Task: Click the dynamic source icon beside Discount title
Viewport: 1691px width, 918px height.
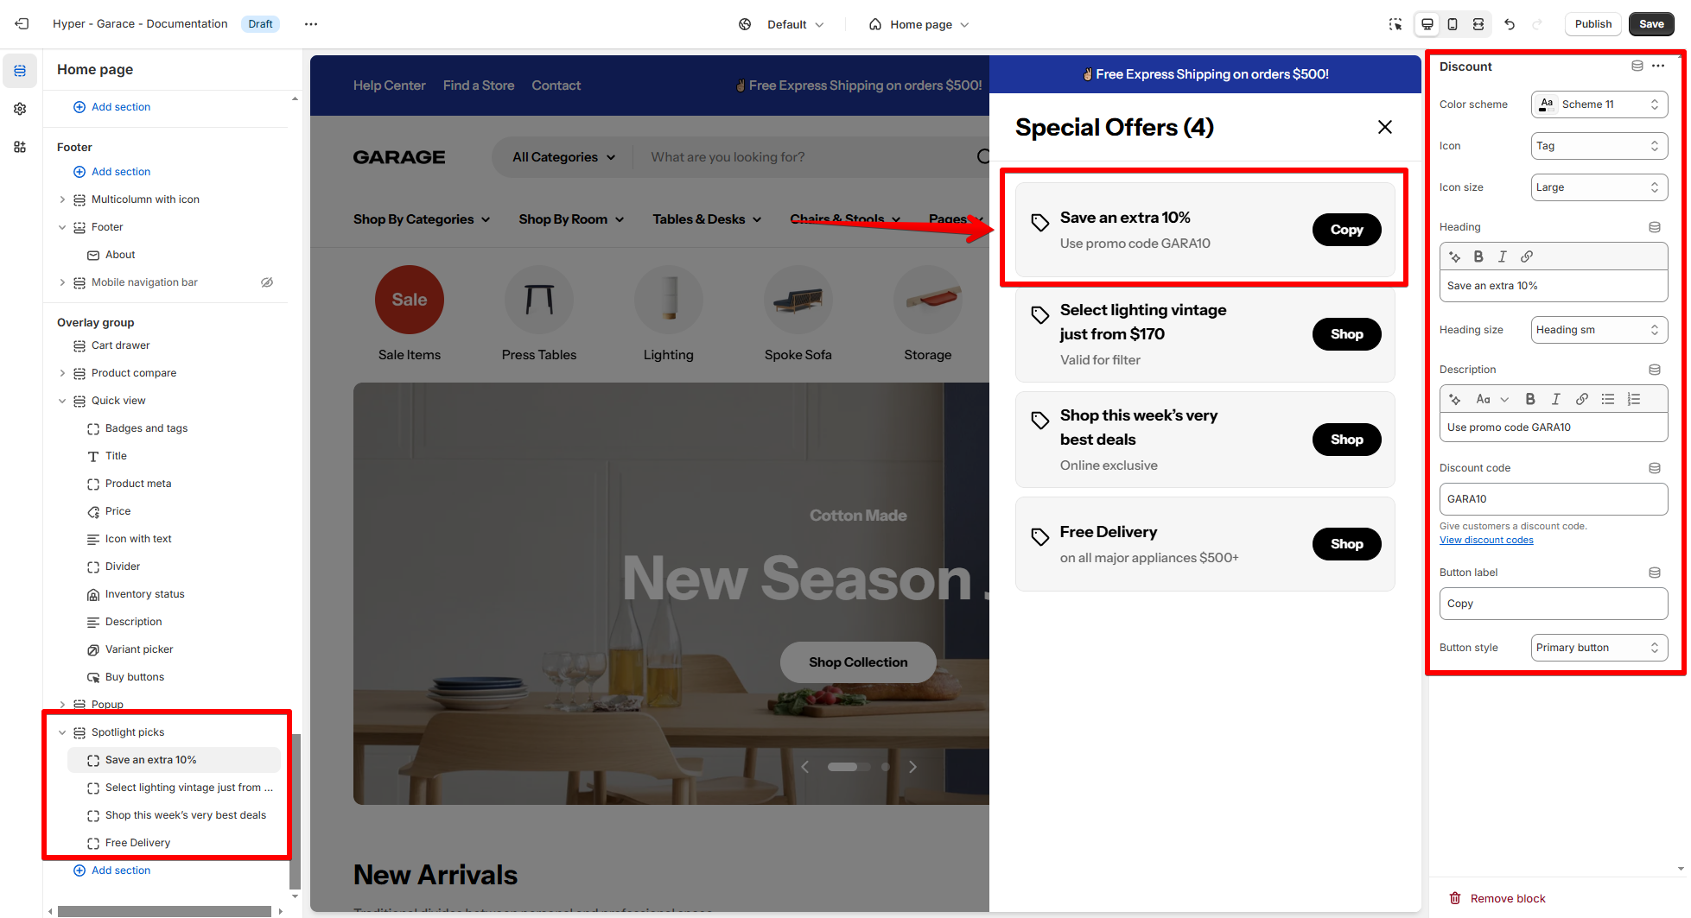Action: pos(1637,66)
